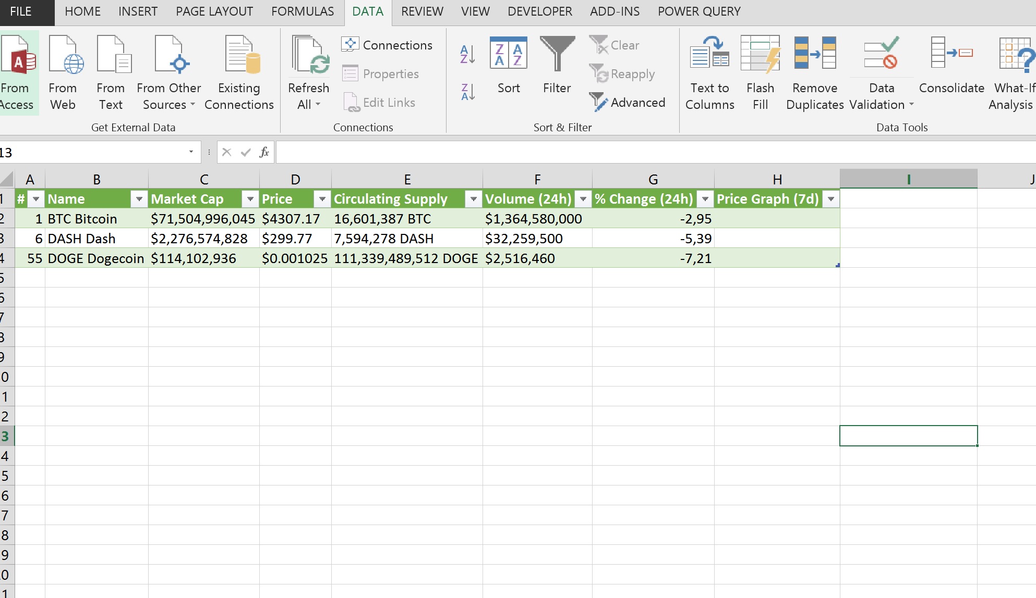Open the Consolidate tool

pyautogui.click(x=951, y=65)
